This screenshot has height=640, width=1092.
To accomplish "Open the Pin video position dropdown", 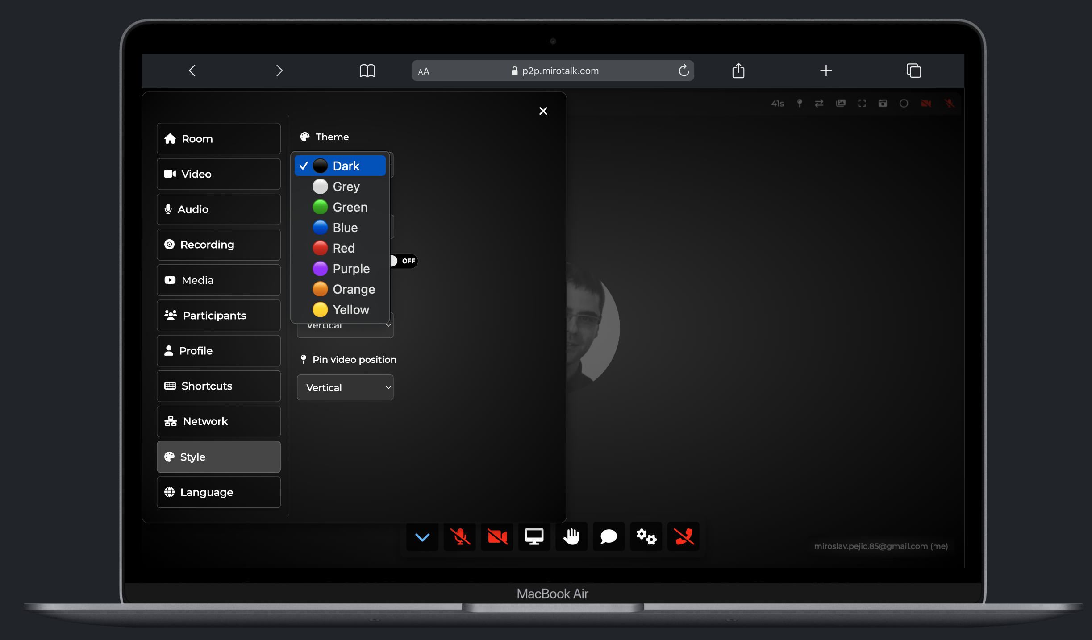I will coord(345,387).
